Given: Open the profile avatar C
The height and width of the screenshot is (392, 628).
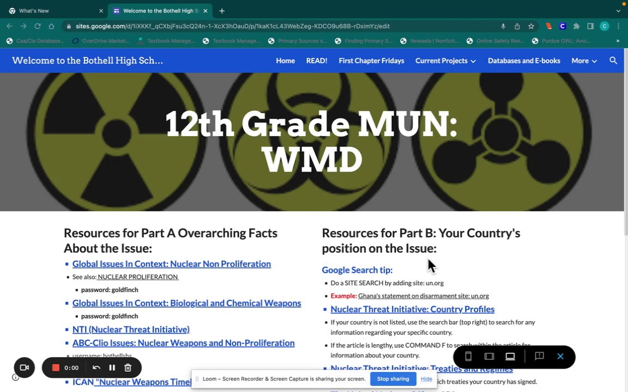Looking at the screenshot, I should pos(605,26).
